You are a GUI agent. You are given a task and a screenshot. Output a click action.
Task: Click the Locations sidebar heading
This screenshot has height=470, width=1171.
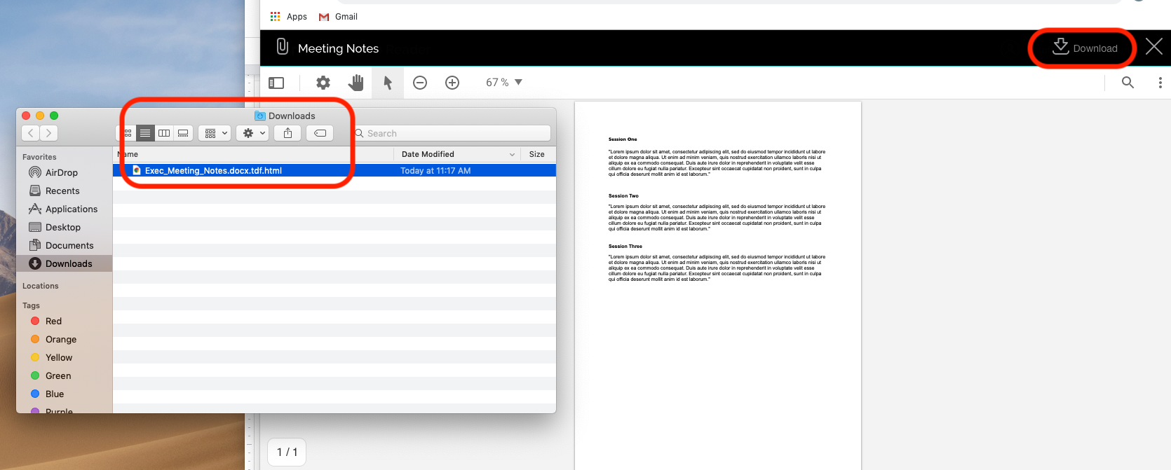[41, 286]
